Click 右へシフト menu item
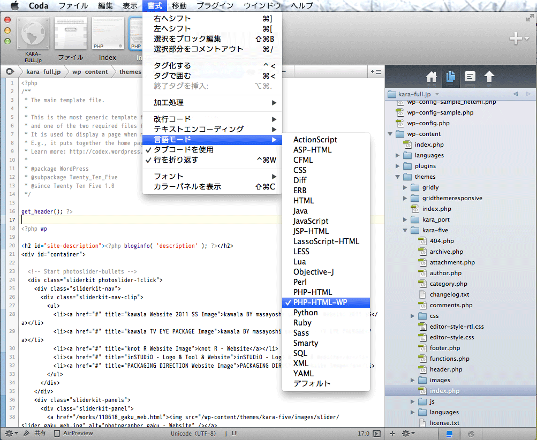Screen dimensions: 537x440 pyautogui.click(x=212, y=19)
